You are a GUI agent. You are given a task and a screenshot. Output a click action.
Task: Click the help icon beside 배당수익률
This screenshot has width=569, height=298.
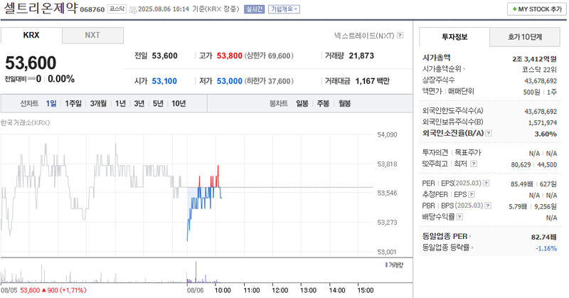tap(459, 217)
